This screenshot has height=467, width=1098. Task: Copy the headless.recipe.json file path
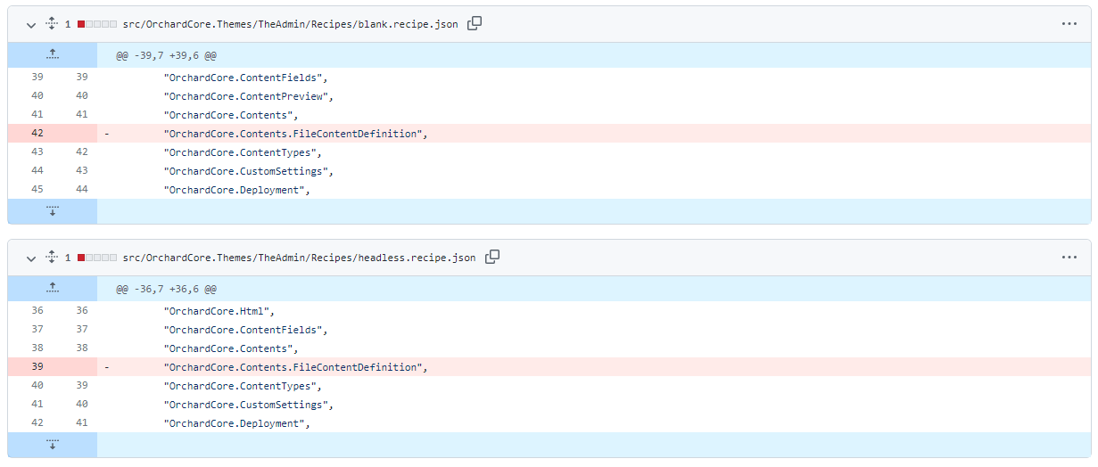click(x=492, y=257)
